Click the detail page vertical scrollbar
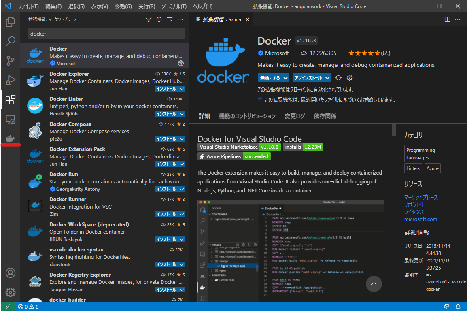Screen dimensions: 467x311 coord(394,130)
